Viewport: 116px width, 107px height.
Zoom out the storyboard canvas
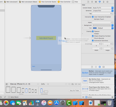[x=38, y=84]
